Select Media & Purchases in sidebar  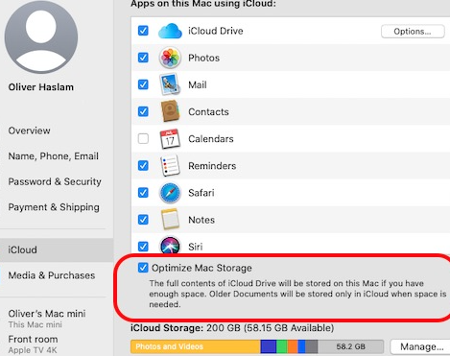(x=52, y=275)
